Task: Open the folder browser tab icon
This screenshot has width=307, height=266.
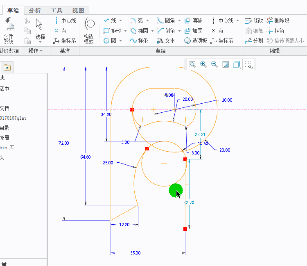Action: pyautogui.click(x=7, y=68)
